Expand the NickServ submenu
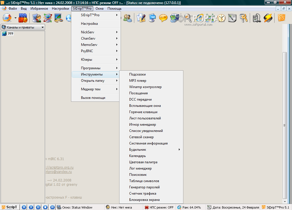Image resolution: width=292 pixels, height=210 pixels. tap(96, 32)
